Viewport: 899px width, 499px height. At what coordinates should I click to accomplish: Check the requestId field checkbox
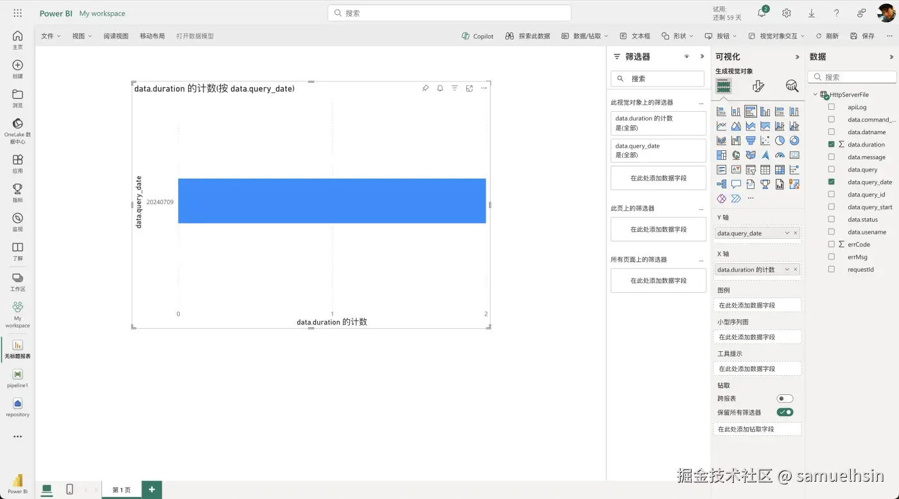coord(832,269)
